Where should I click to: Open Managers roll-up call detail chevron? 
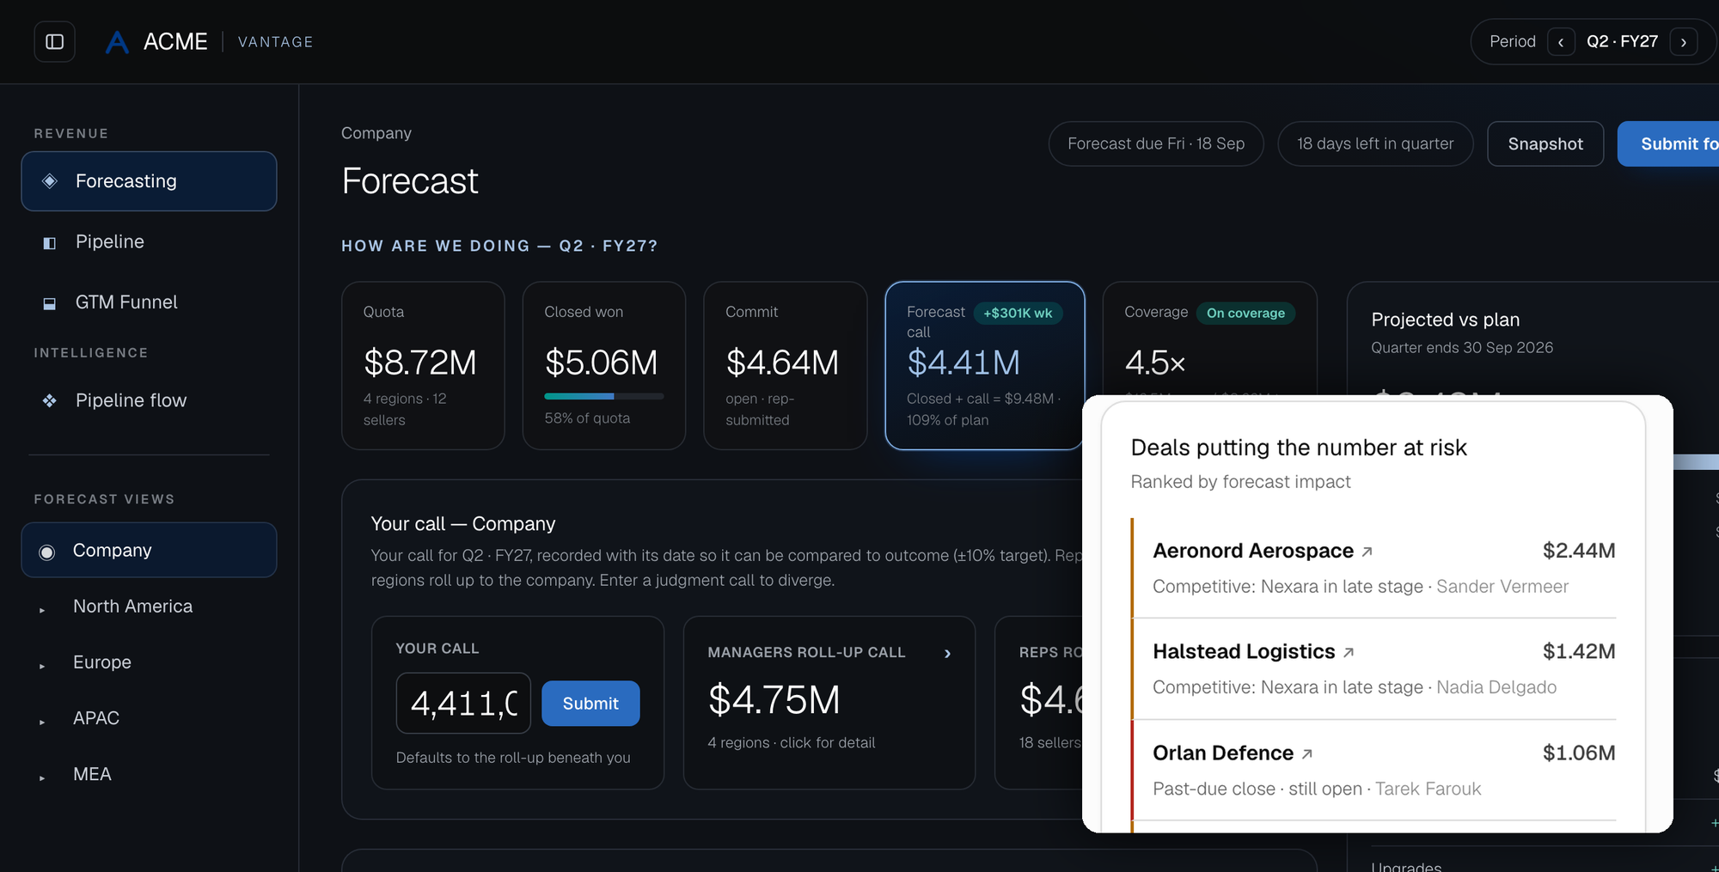[x=947, y=654]
